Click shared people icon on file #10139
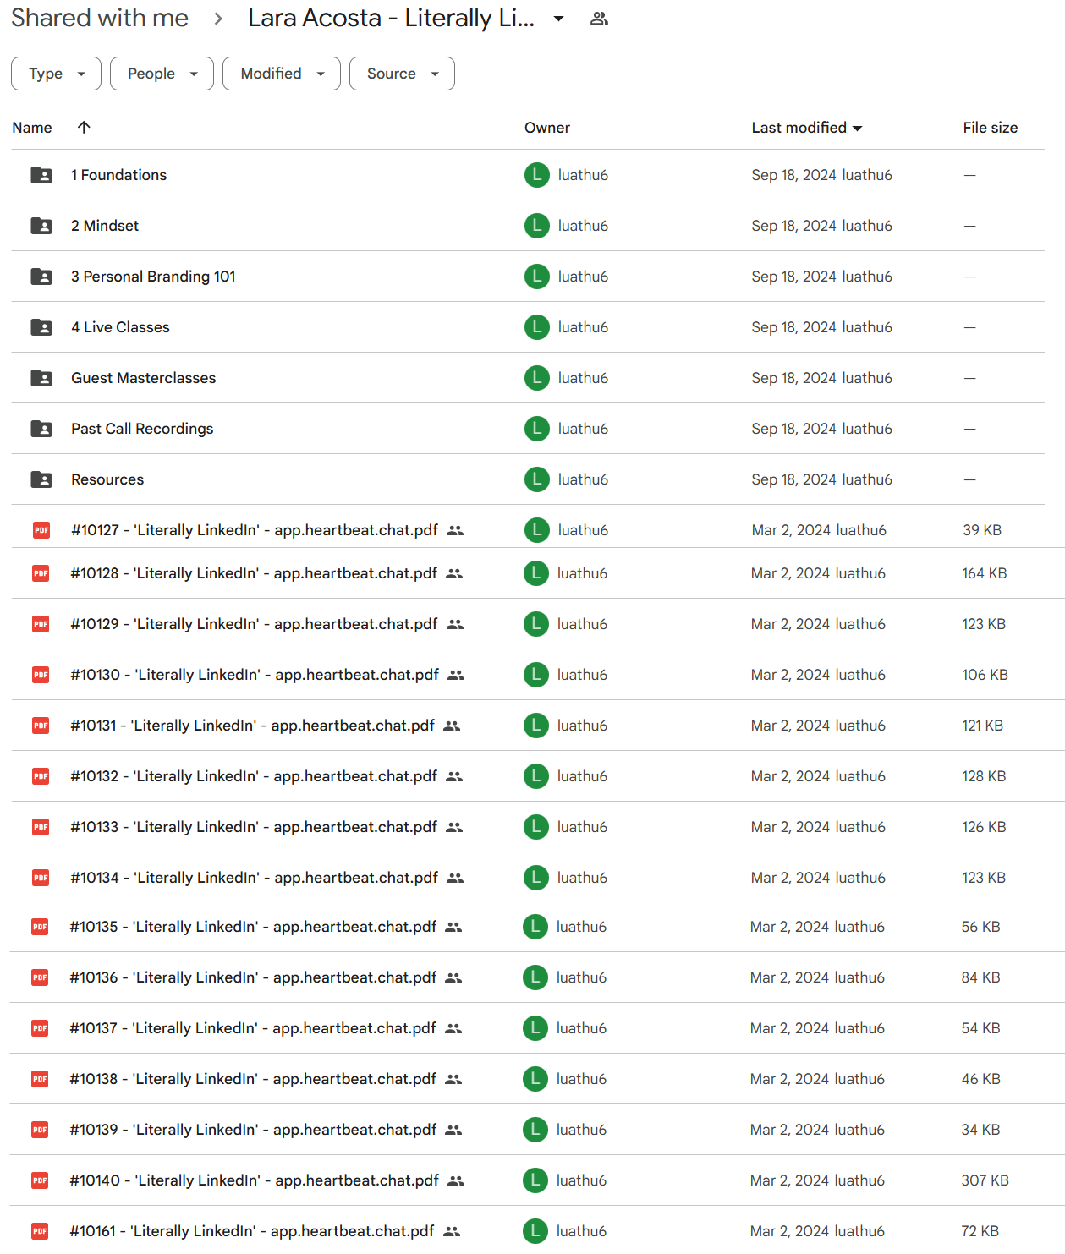 453,1130
